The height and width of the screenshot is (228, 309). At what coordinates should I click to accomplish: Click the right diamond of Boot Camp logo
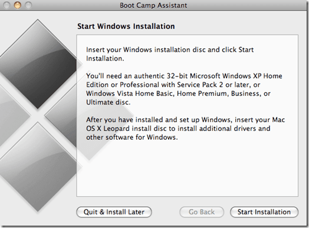pyautogui.click(x=61, y=115)
